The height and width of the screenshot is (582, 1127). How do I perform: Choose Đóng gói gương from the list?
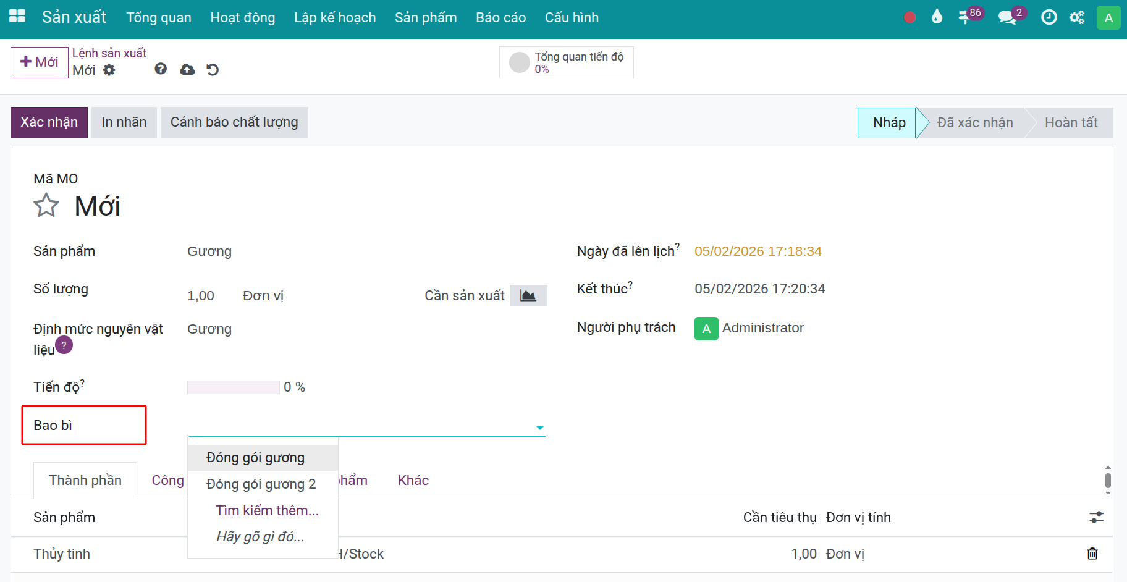(x=255, y=457)
